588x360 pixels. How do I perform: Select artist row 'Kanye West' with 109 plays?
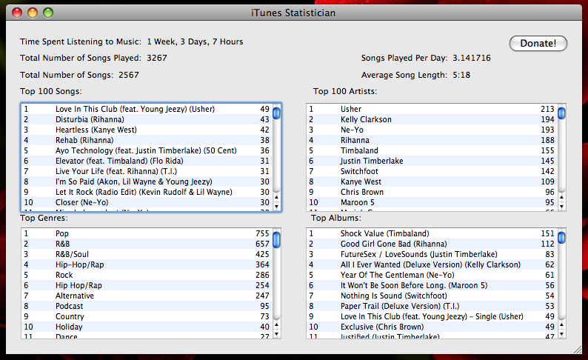pos(432,182)
